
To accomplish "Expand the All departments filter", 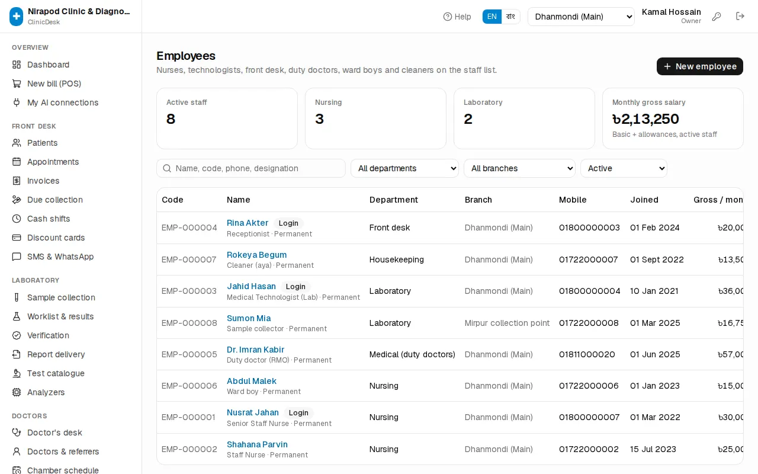I will (405, 168).
